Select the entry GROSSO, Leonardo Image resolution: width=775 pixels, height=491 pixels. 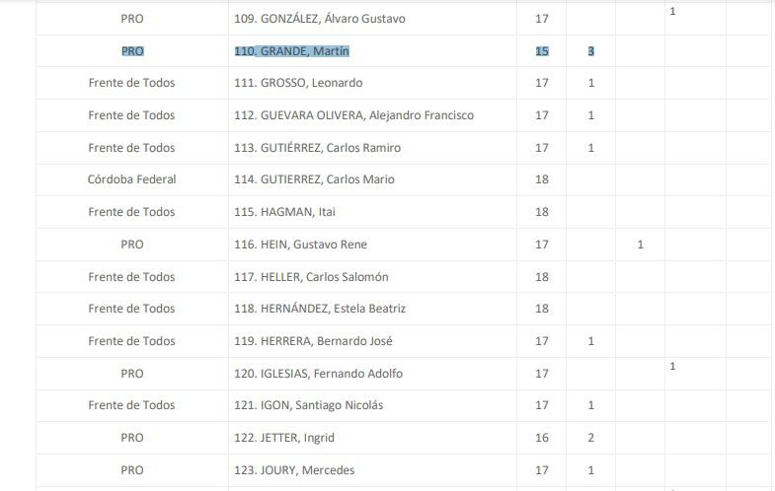(x=311, y=83)
